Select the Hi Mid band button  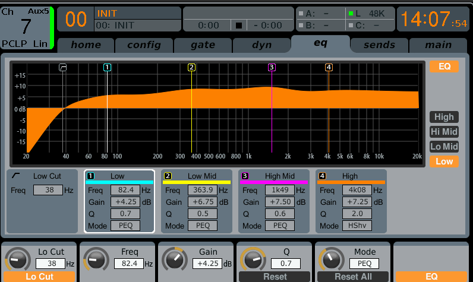click(444, 132)
